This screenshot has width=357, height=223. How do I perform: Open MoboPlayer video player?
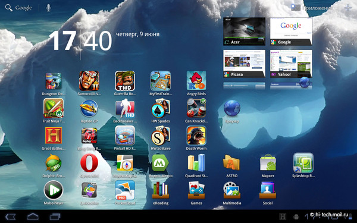tap(54, 190)
